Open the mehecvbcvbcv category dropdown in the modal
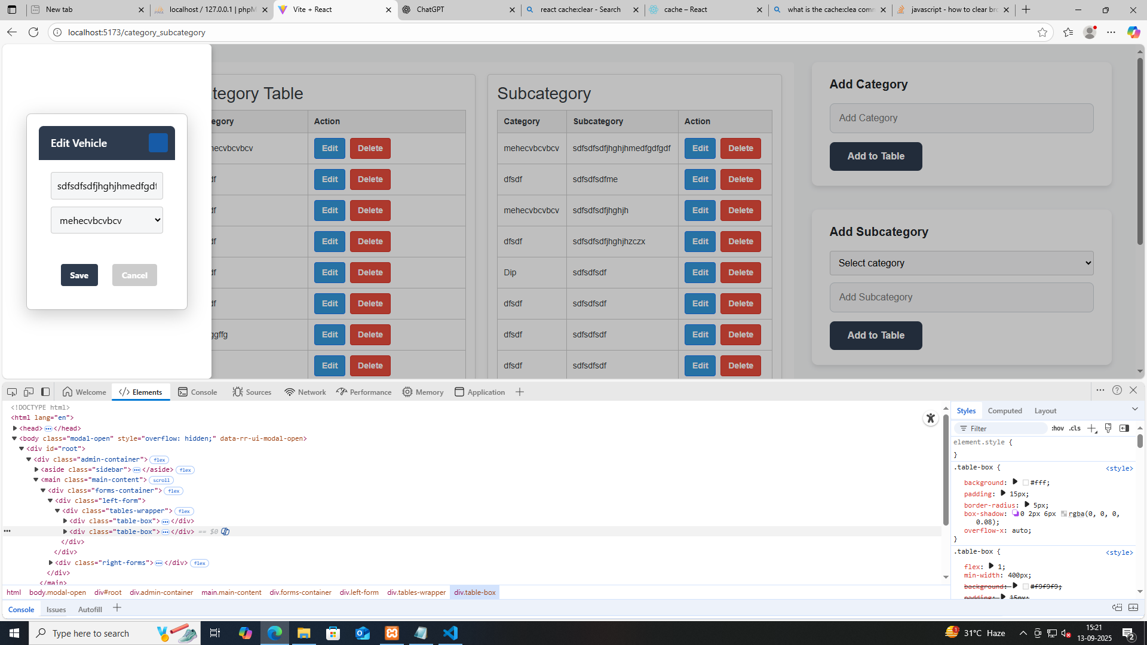Viewport: 1147px width, 645px height. (107, 220)
